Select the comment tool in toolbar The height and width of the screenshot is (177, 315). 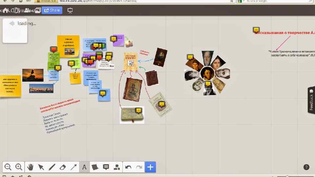pos(106,167)
